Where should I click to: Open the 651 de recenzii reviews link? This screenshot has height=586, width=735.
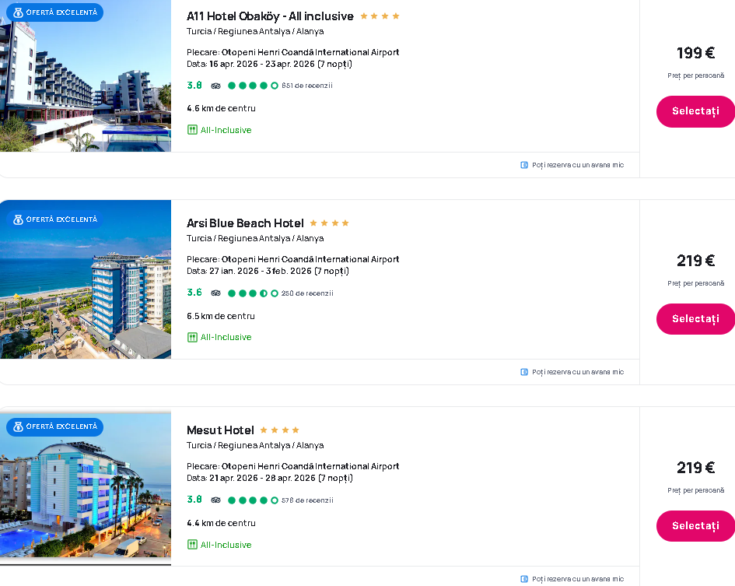coord(307,86)
